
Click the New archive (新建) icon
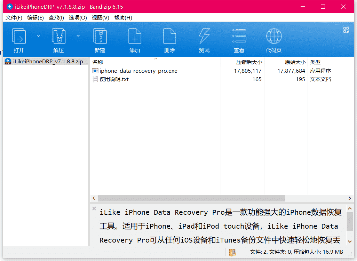[x=100, y=36]
